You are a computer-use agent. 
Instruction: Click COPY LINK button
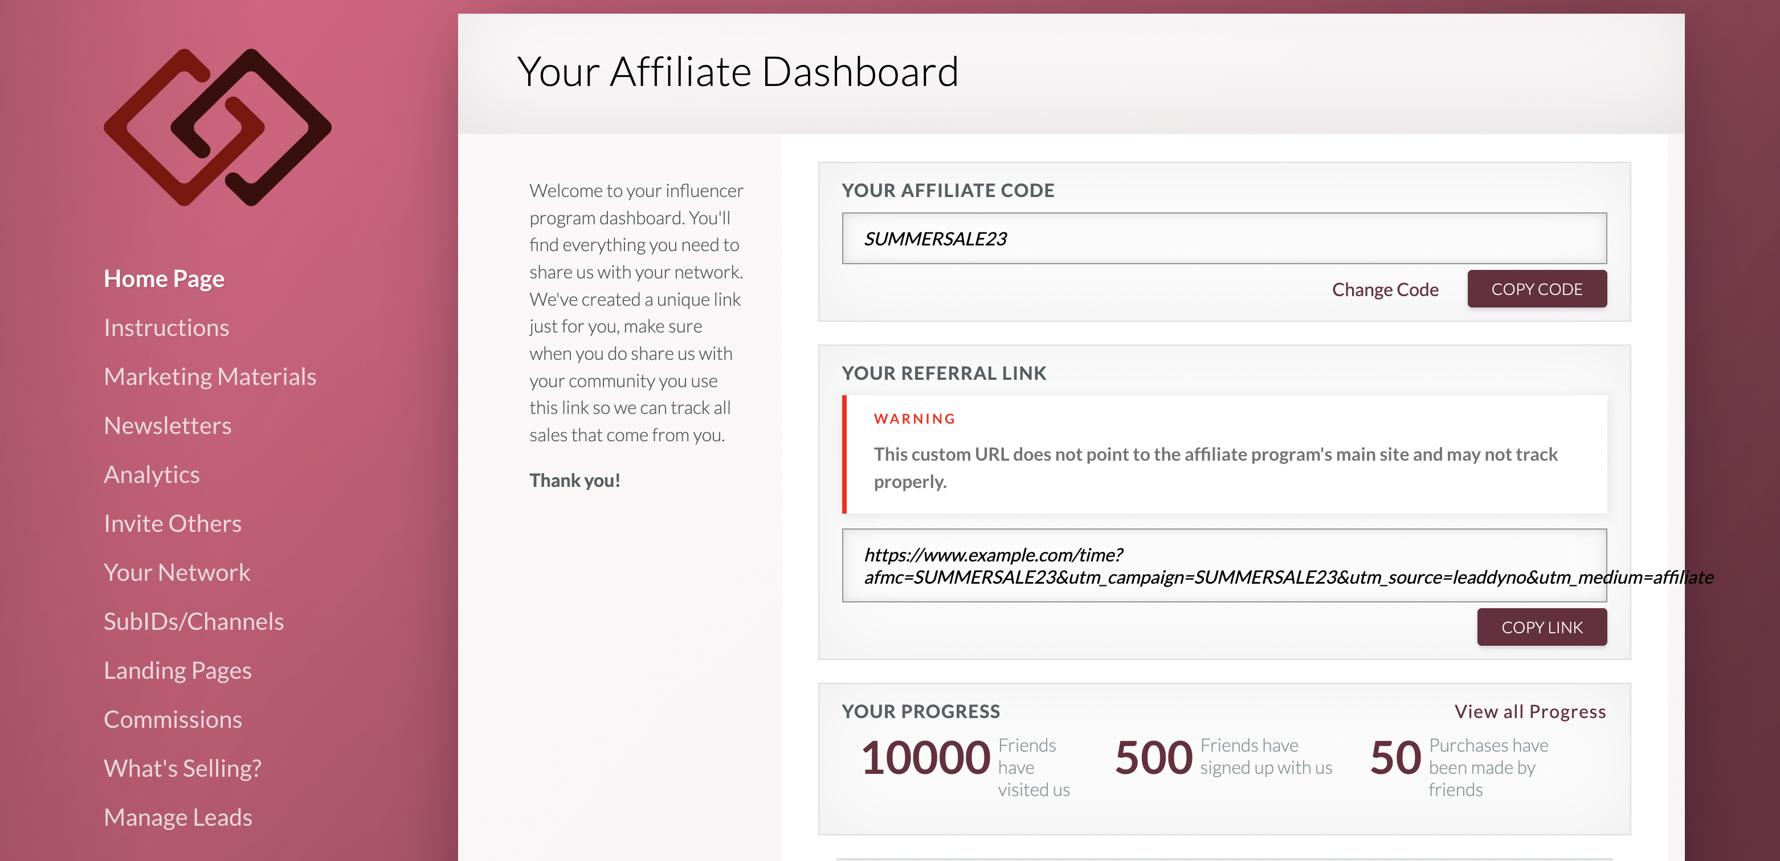click(x=1542, y=626)
